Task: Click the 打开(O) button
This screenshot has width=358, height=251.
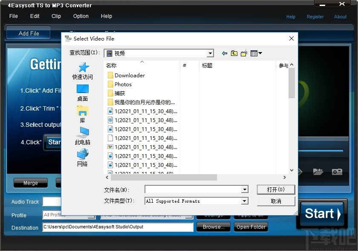Action: tap(276, 189)
